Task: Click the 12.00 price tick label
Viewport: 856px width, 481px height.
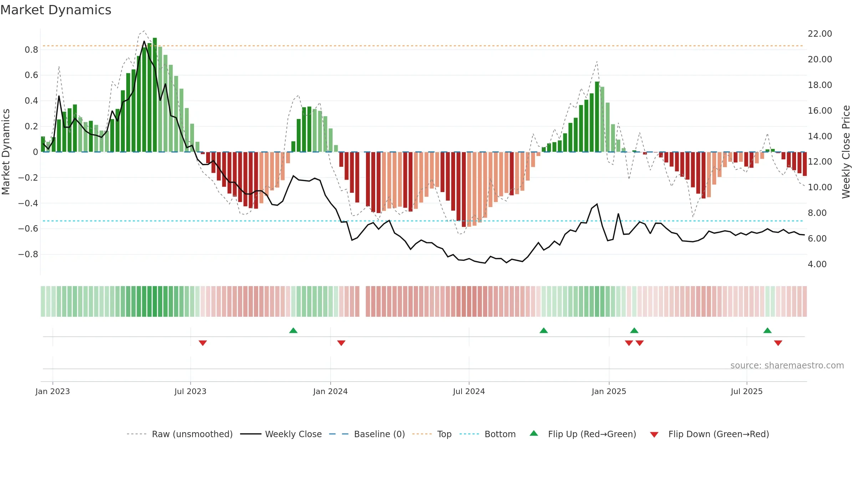Action: 820,162
